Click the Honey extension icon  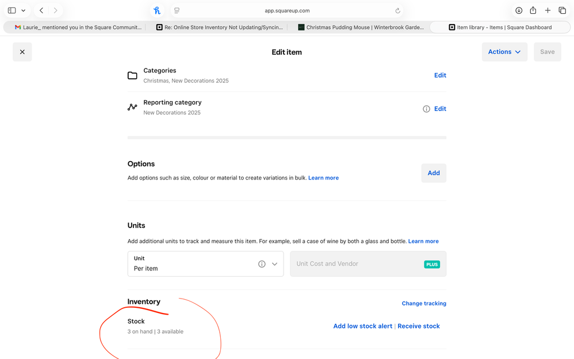tap(157, 10)
